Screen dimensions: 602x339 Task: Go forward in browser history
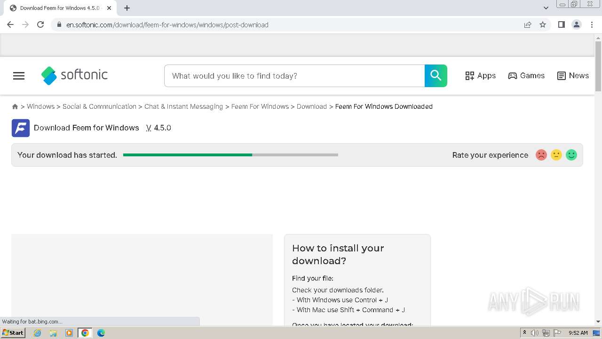(x=25, y=24)
